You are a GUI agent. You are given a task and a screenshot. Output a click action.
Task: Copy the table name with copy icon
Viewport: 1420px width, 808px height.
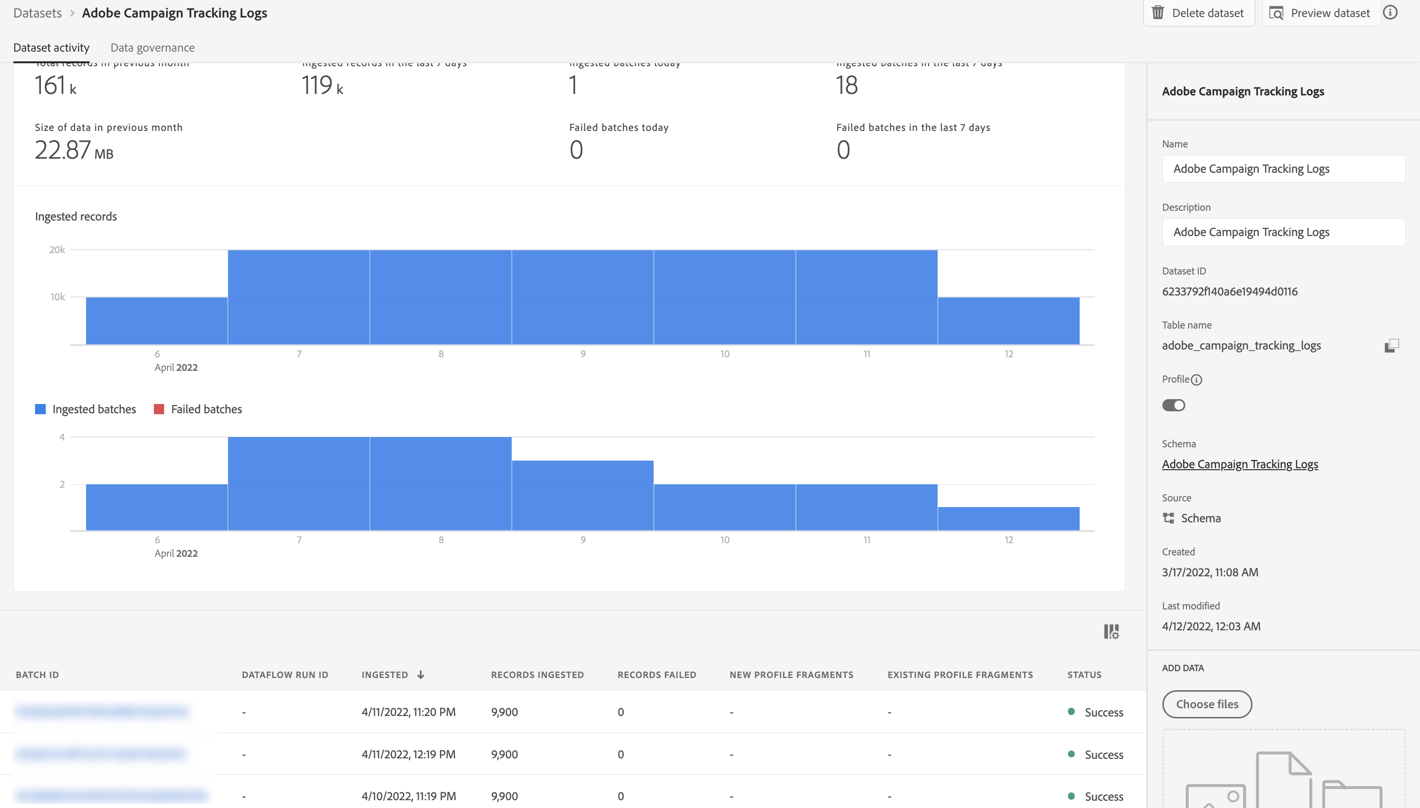pyautogui.click(x=1391, y=346)
